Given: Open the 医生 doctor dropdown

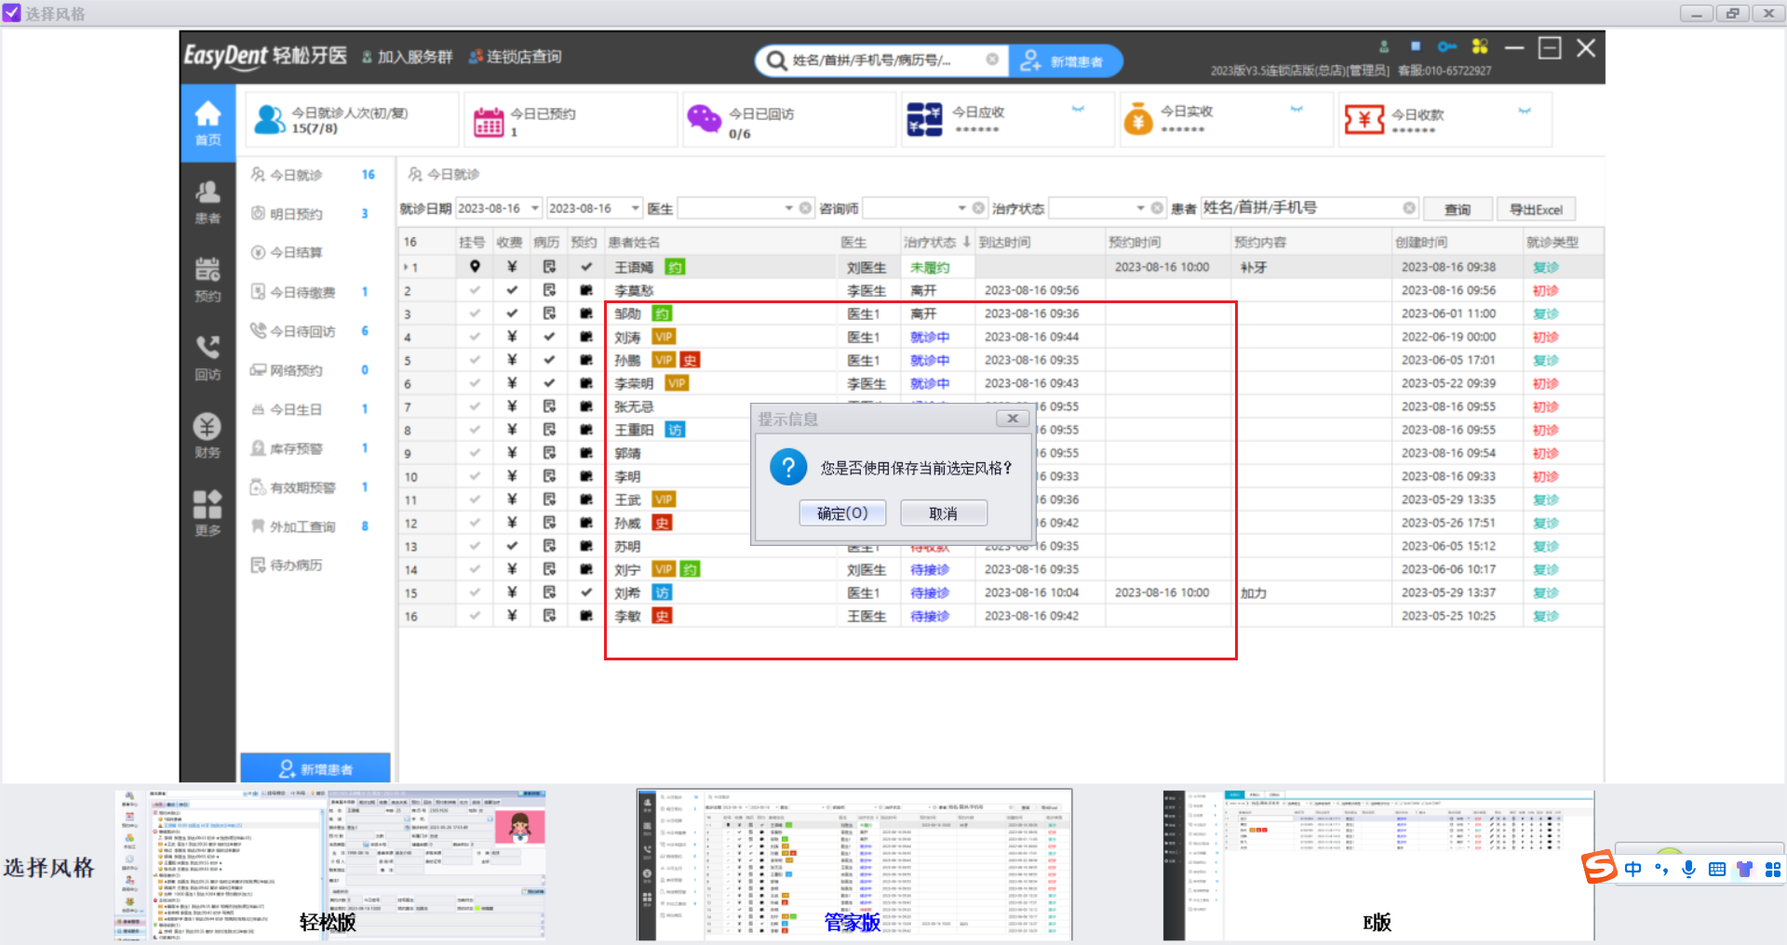Looking at the screenshot, I should [788, 208].
